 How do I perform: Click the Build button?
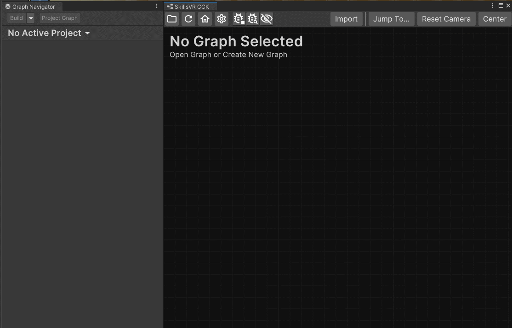[17, 18]
